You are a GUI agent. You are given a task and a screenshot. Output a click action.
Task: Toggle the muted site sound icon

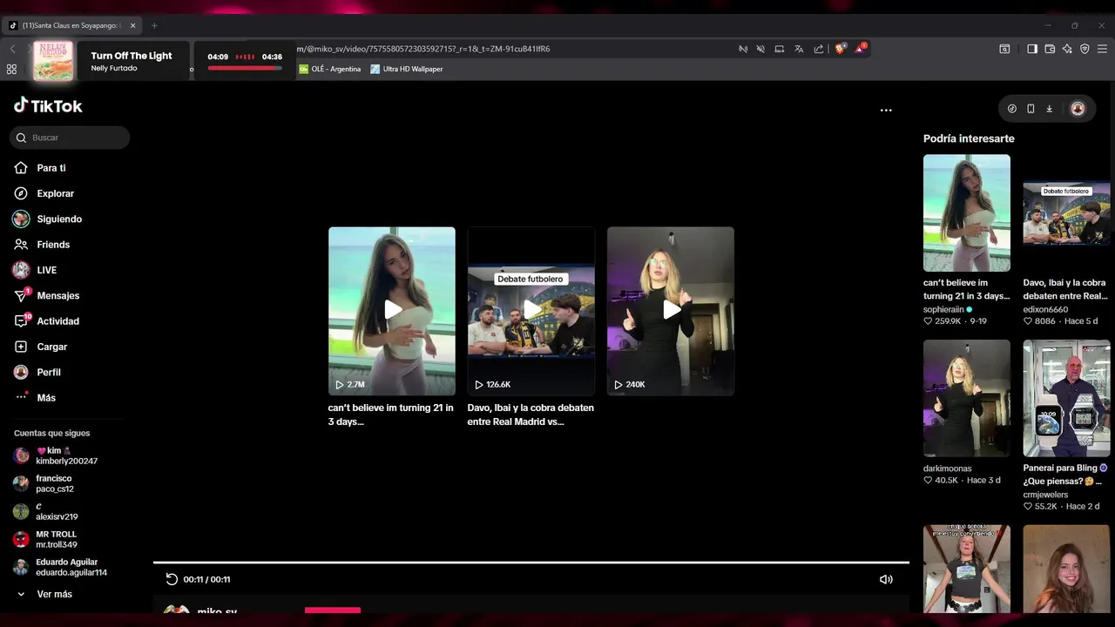coord(760,49)
